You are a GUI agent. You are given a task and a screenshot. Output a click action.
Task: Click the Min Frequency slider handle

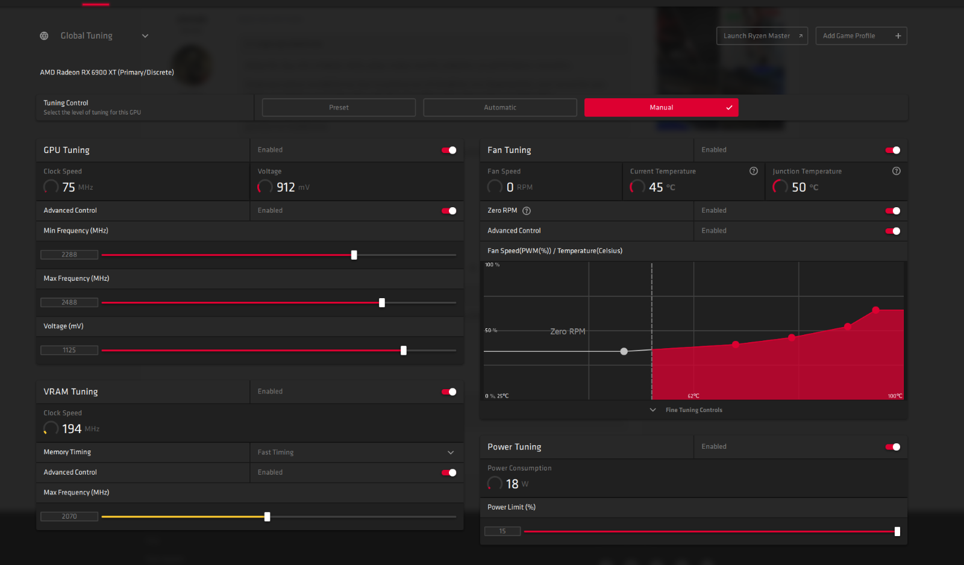(x=354, y=255)
